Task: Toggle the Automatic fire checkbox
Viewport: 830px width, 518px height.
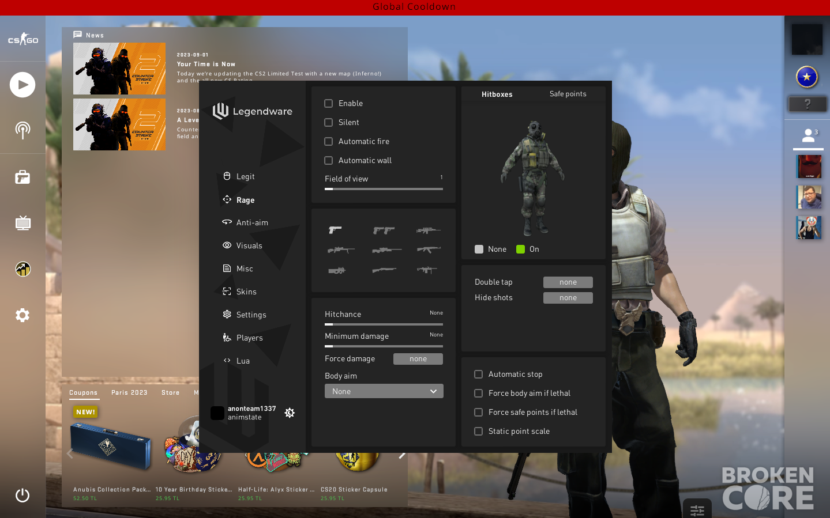Action: tap(329, 142)
